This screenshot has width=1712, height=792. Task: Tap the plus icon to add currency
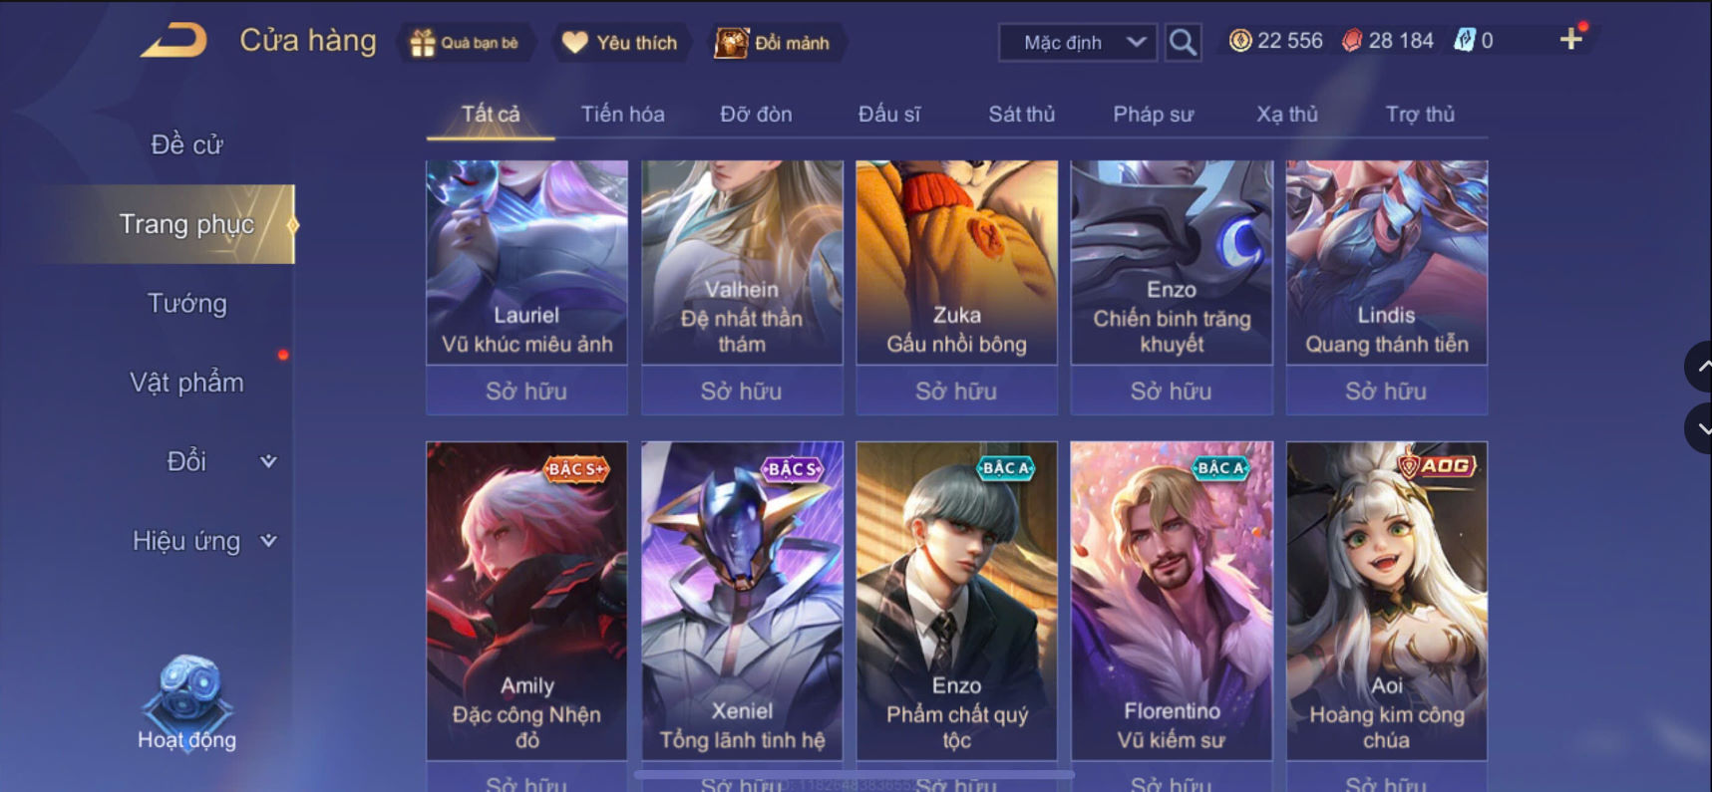coord(1571,39)
